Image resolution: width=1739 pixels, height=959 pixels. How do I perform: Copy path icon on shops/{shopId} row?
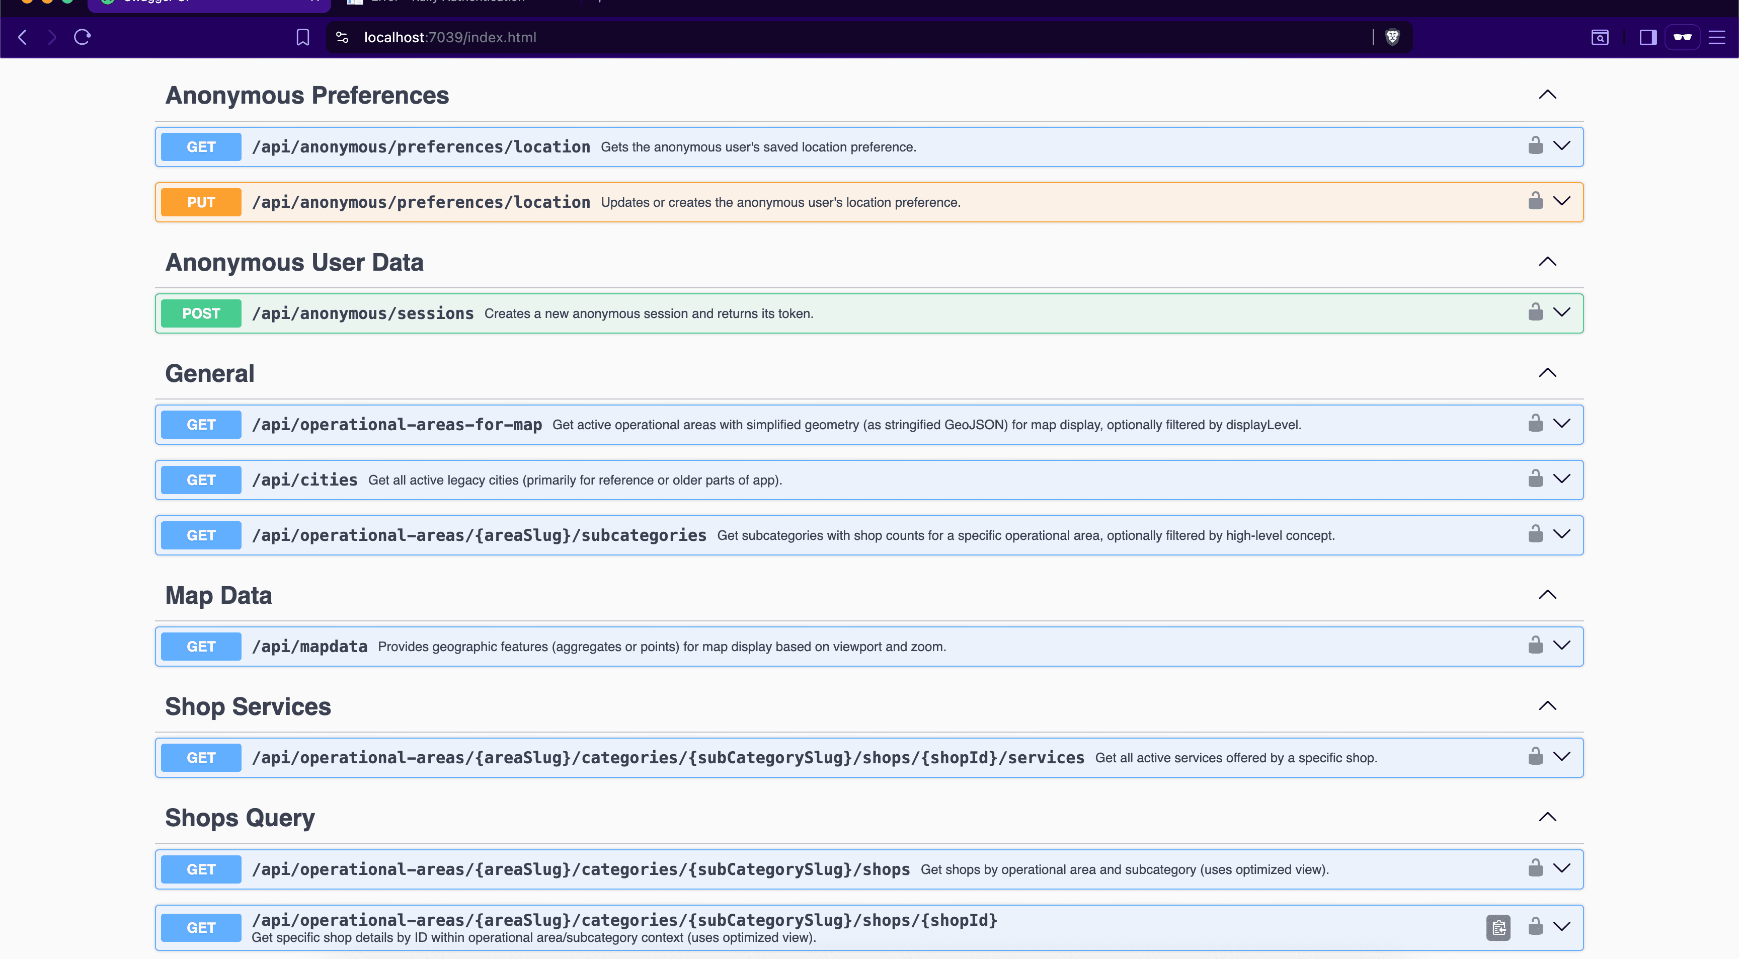[1498, 928]
